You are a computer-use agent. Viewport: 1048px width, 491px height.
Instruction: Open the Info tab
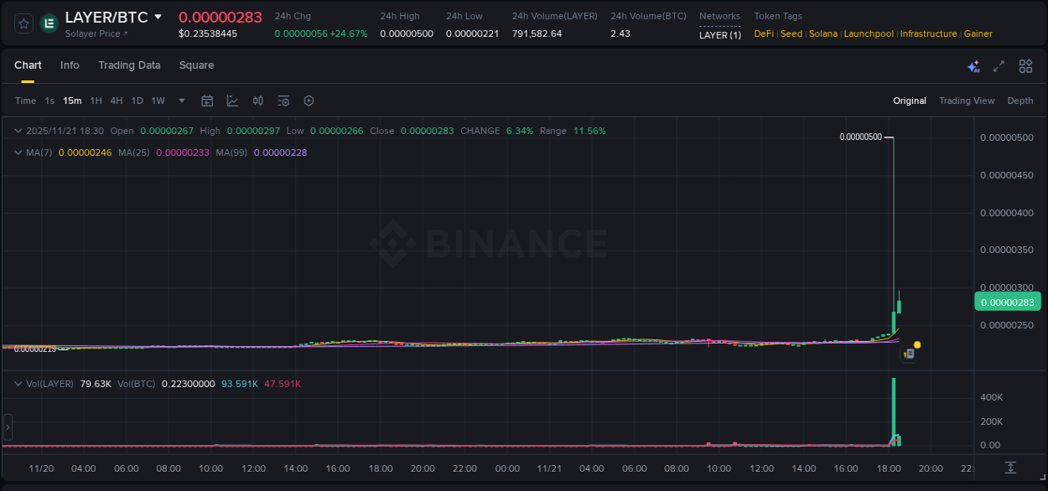(70, 65)
